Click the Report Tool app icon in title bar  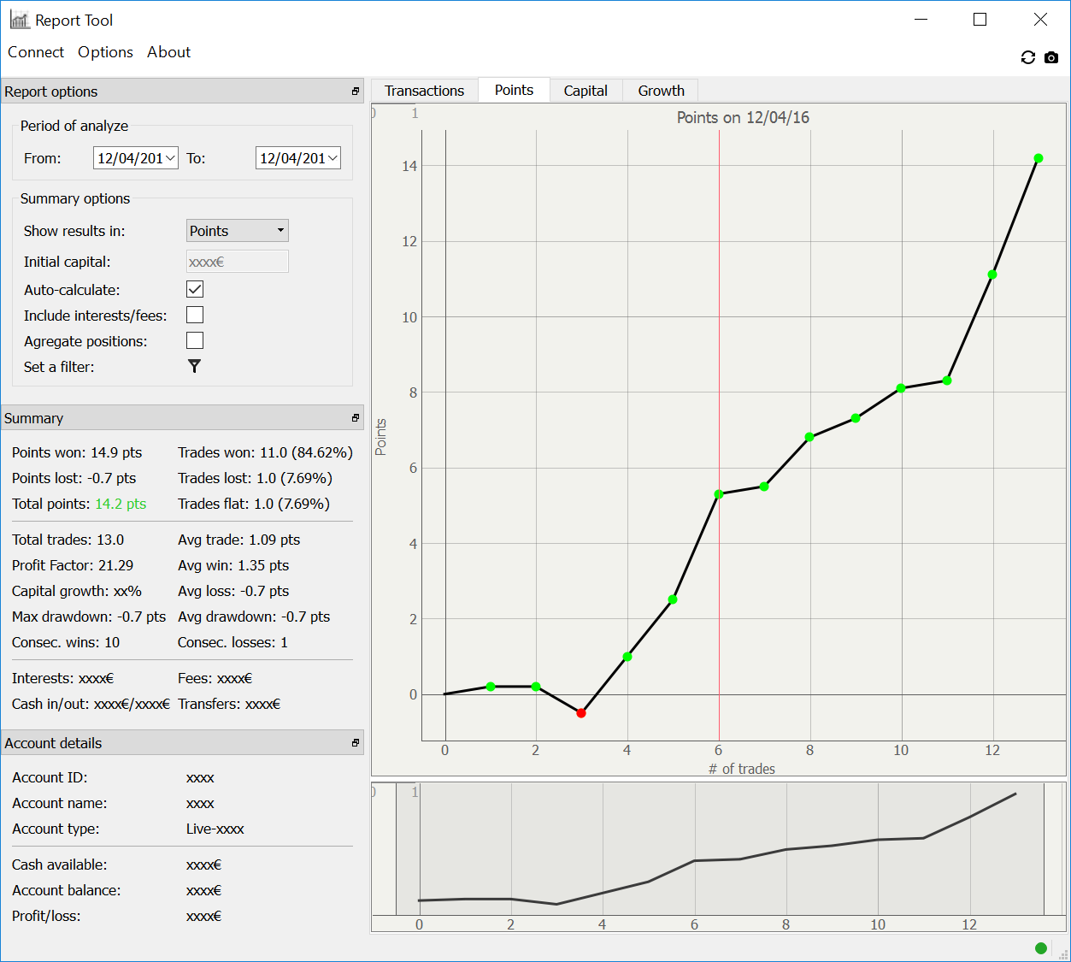coord(20,20)
